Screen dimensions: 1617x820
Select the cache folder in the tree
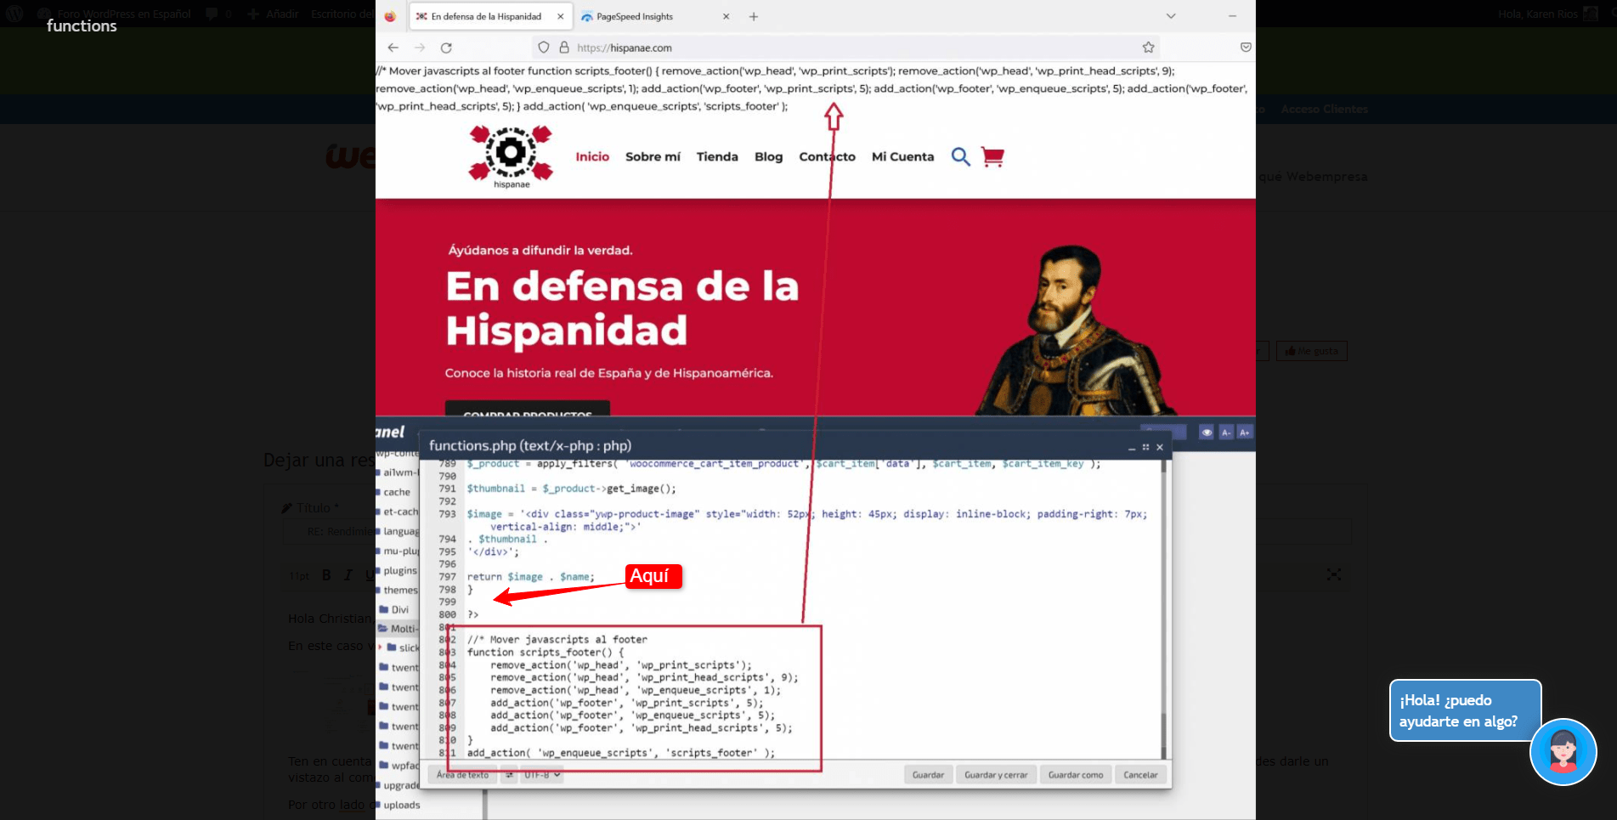click(x=396, y=492)
